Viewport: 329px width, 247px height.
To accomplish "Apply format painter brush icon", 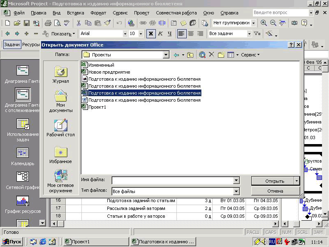I will (107, 23).
